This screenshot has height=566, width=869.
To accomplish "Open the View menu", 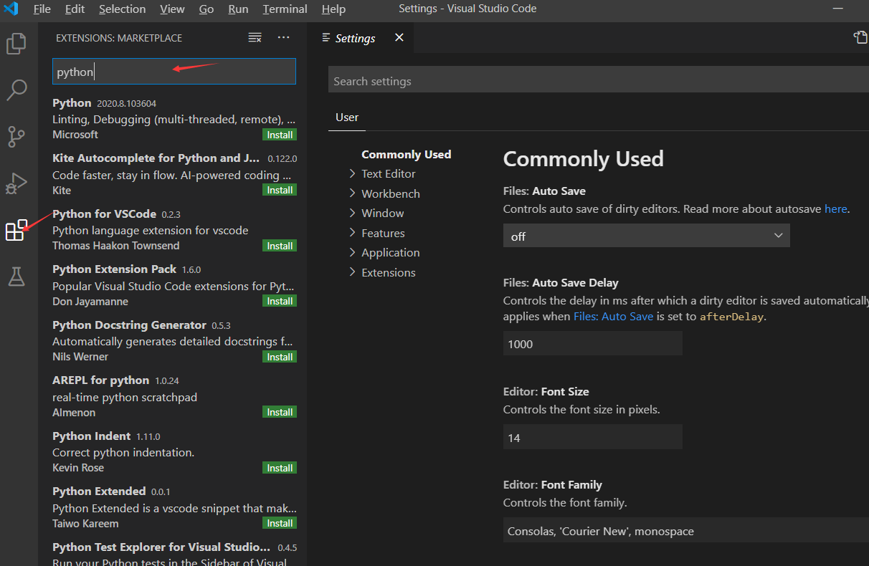I will pos(172,9).
